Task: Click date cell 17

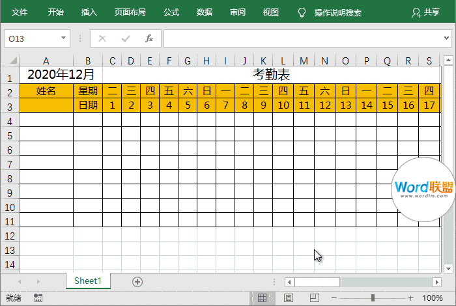Action: 429,105
